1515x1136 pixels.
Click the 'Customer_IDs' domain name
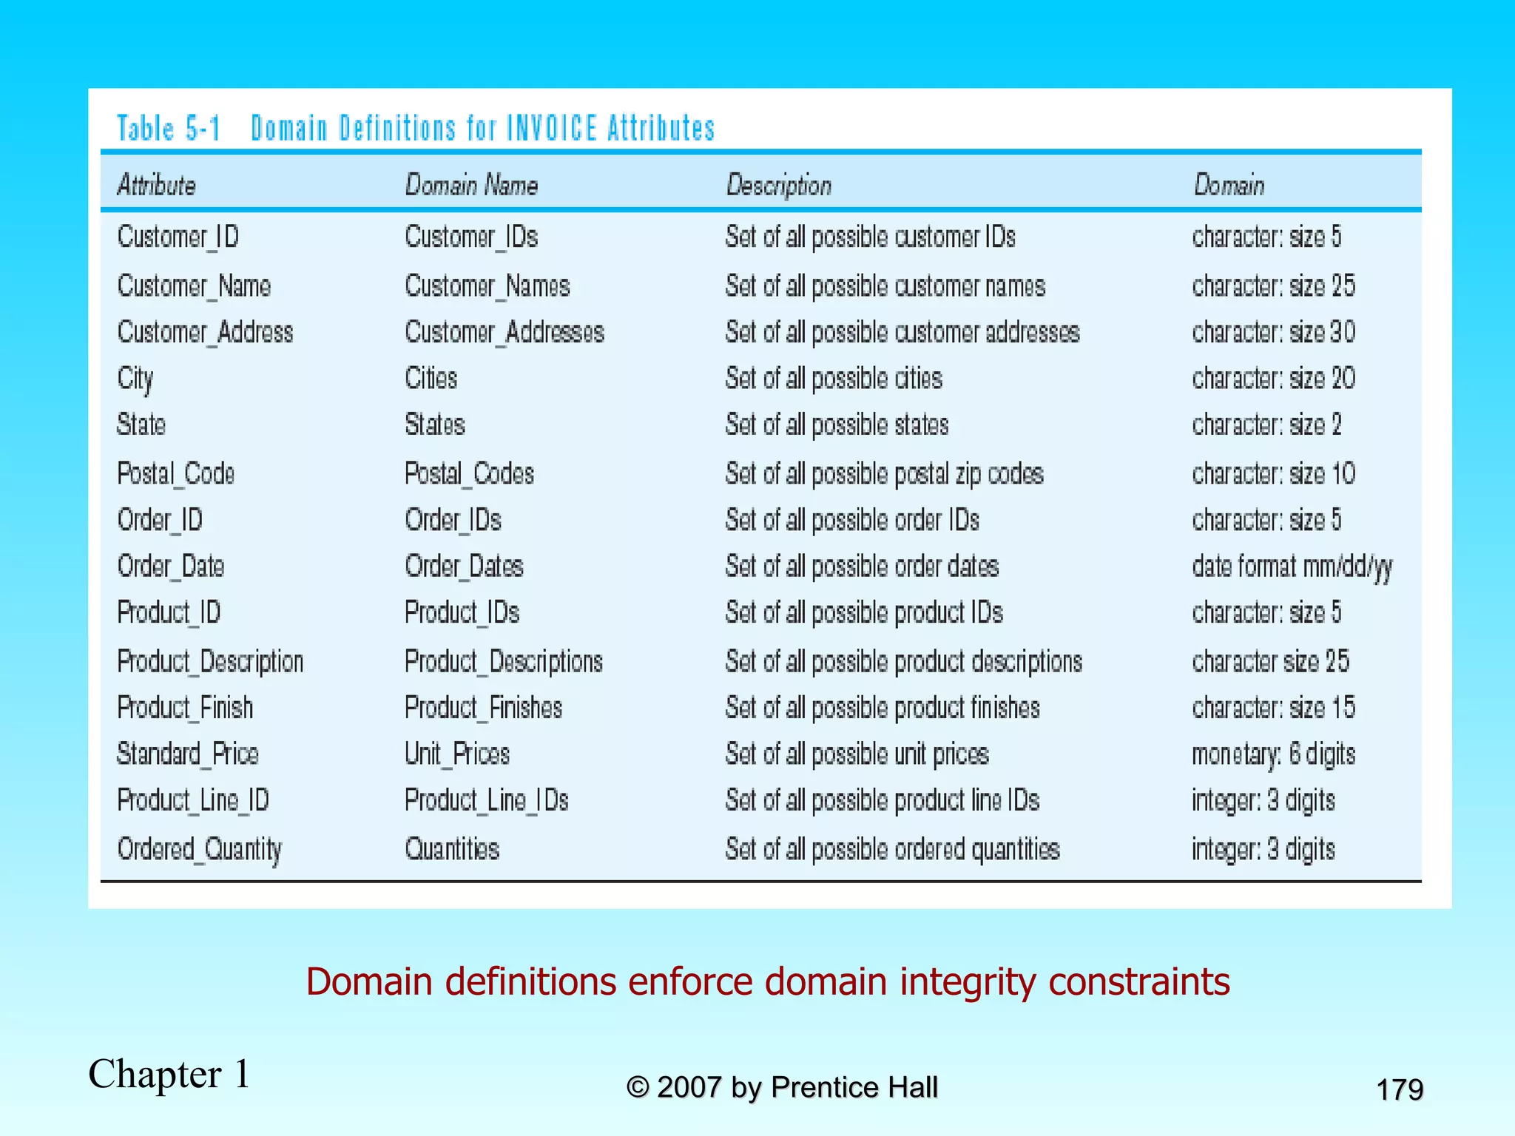click(471, 237)
